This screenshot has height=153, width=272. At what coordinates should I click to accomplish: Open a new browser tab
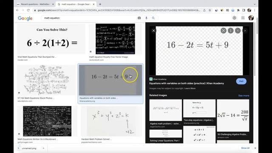[100, 4]
